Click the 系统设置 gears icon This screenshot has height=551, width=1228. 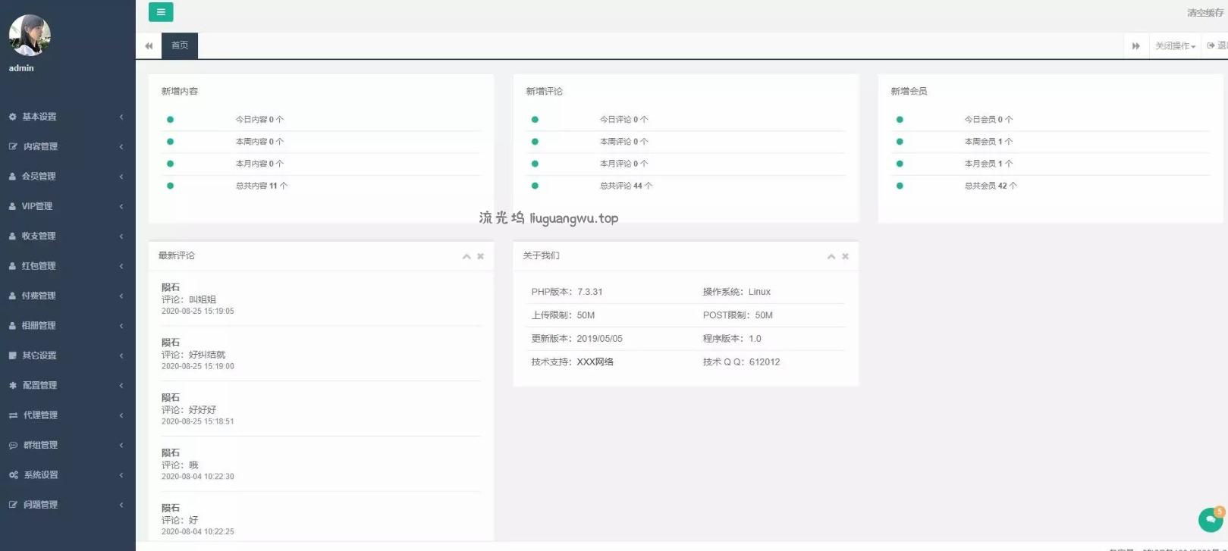point(13,475)
